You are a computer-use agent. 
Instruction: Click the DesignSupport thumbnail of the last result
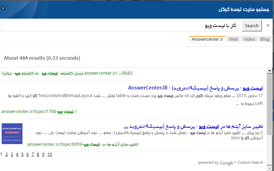pos(12,131)
